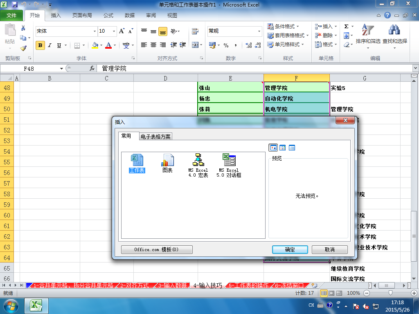
Task: Select the MS Excel 5.0 对话框 icon
Action: click(229, 166)
